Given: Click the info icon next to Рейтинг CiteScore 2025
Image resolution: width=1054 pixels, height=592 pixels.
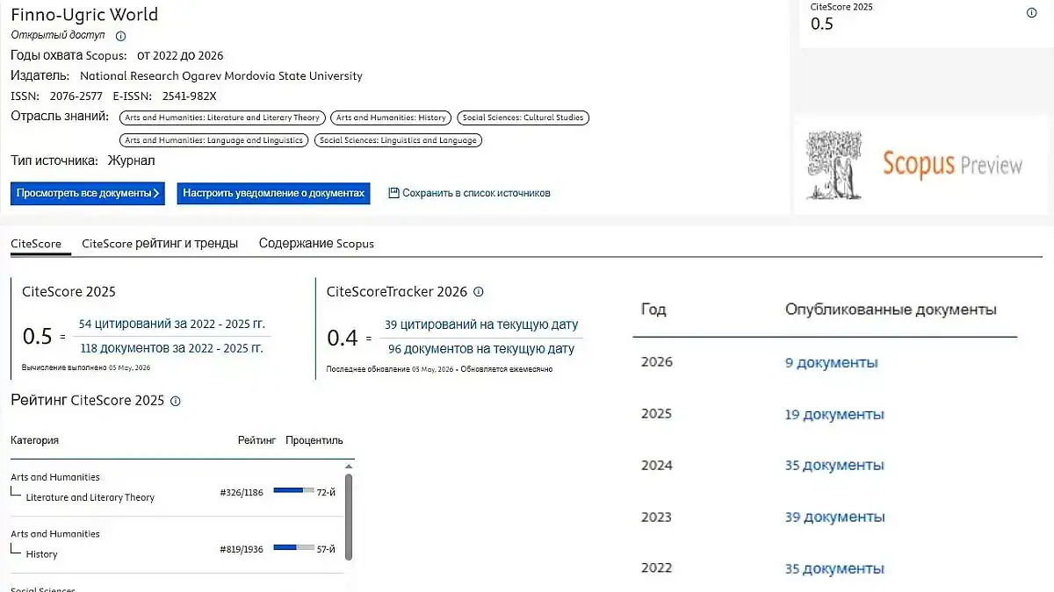Looking at the screenshot, I should (x=175, y=401).
